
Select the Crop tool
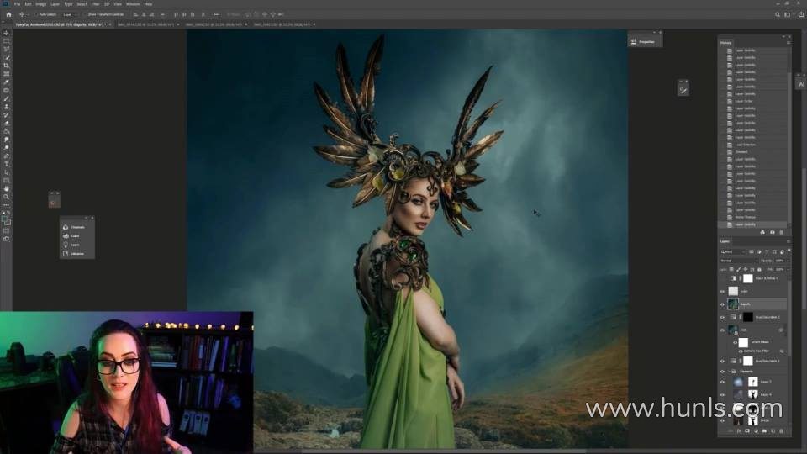tap(6, 66)
